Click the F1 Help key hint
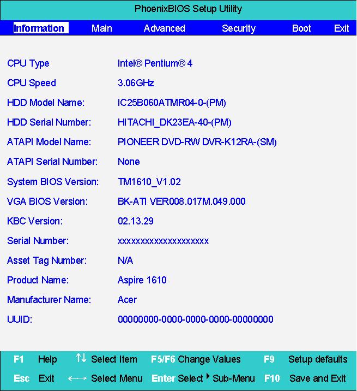 click(35, 359)
